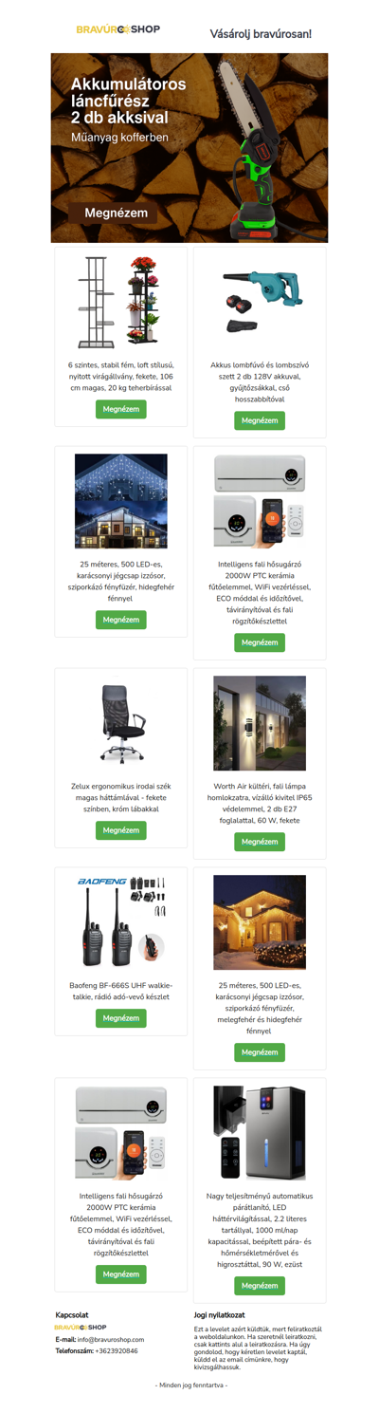Image resolution: width=379 pixels, height=1413 pixels.
Task: Click the Bravúros Shop footer logo
Action: click(81, 1328)
